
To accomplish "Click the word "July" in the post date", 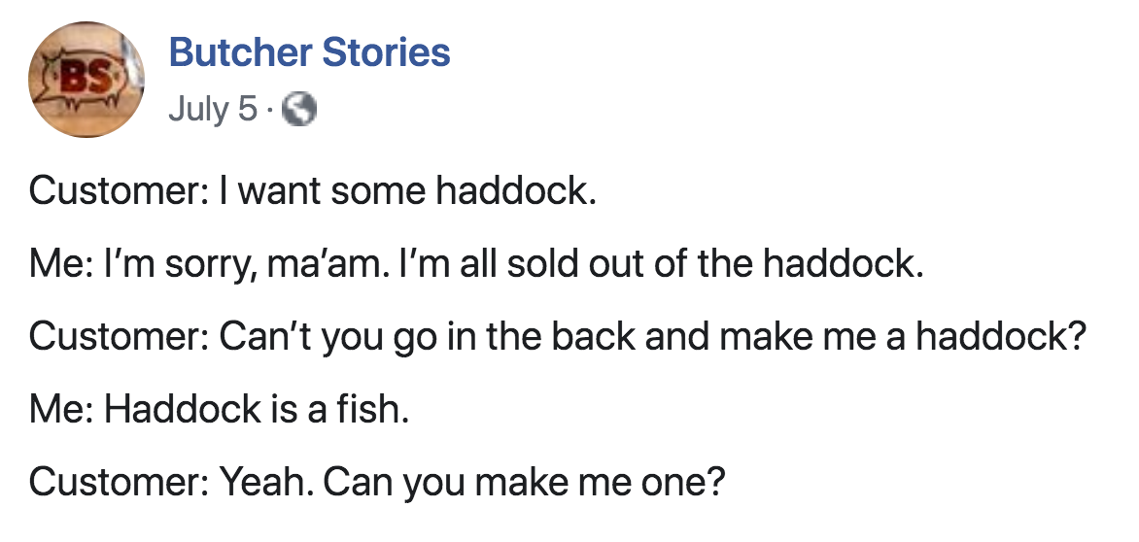I will click(197, 110).
